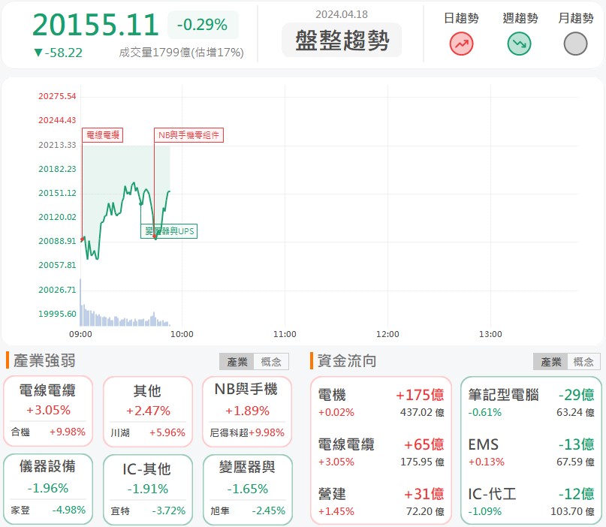This screenshot has width=606, height=527.
Task: Click the green weekly trend down icon
Action: 519,44
